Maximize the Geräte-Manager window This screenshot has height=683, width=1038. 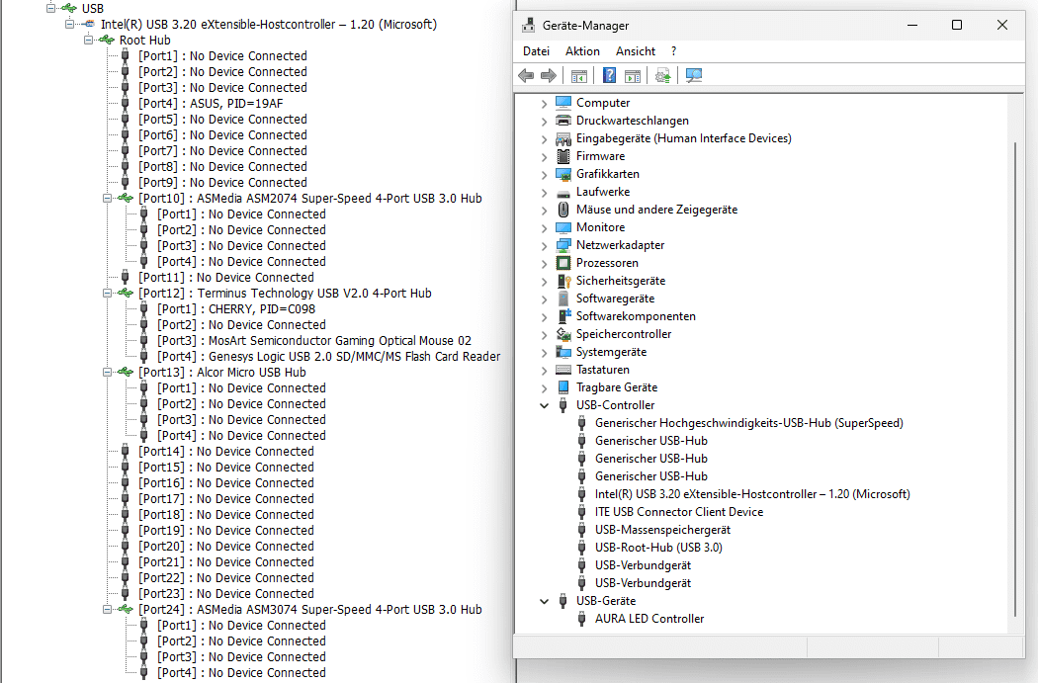coord(957,25)
